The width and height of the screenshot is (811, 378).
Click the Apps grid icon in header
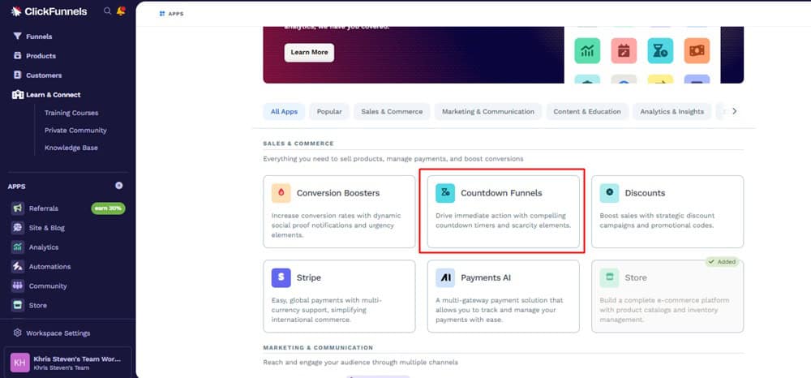(x=162, y=14)
